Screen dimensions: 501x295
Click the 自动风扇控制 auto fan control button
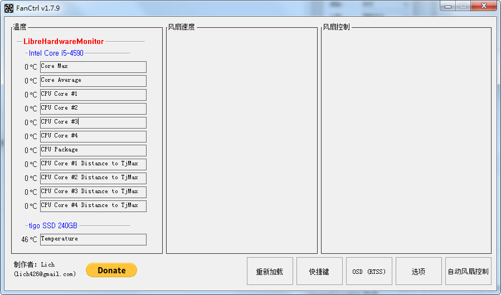[468, 271]
